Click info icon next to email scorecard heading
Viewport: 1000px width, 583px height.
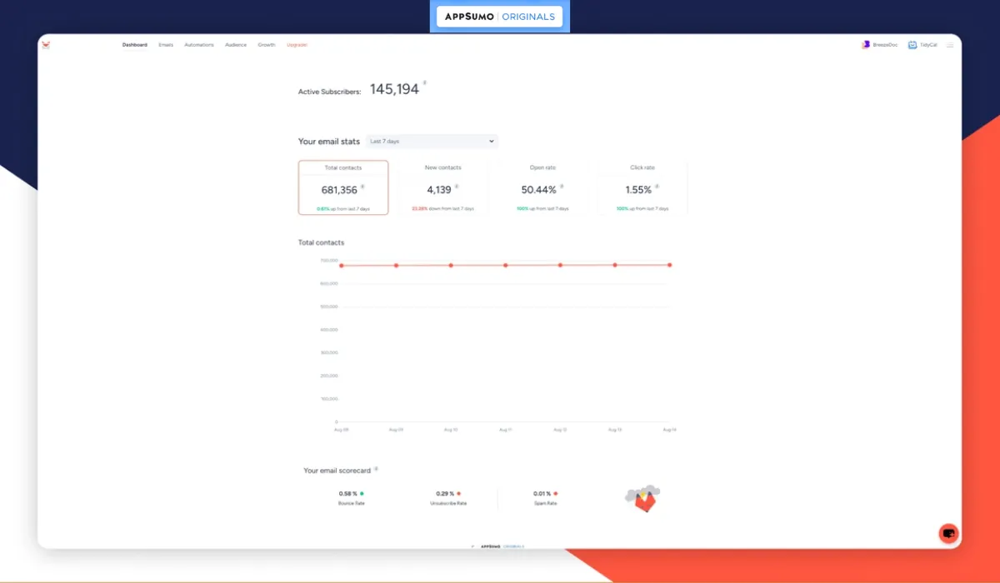click(x=376, y=469)
